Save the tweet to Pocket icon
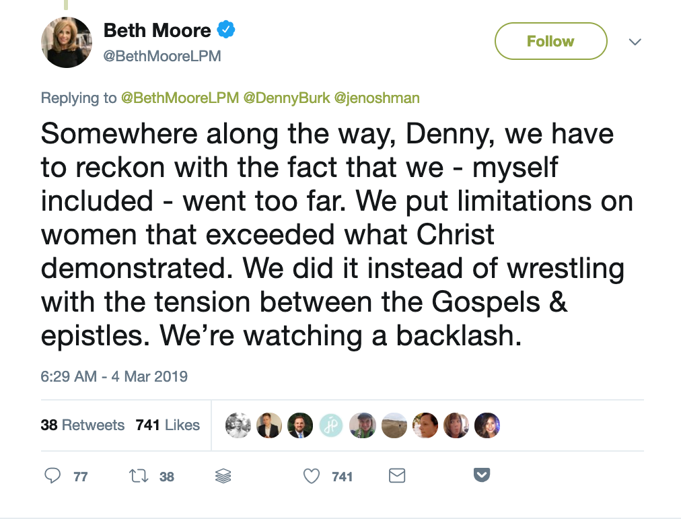Screen dimensions: 681x519 click(x=481, y=475)
